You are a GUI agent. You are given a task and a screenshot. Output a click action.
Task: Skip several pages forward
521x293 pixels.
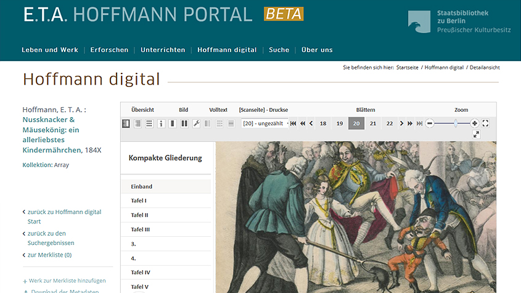pyautogui.click(x=410, y=123)
